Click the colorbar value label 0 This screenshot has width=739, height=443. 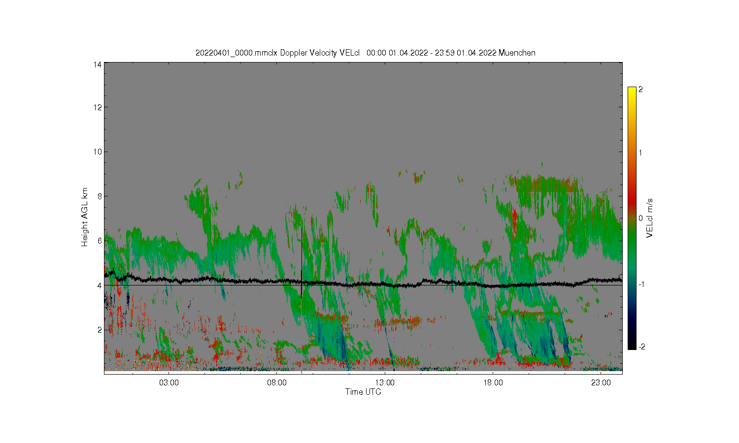pyautogui.click(x=641, y=218)
